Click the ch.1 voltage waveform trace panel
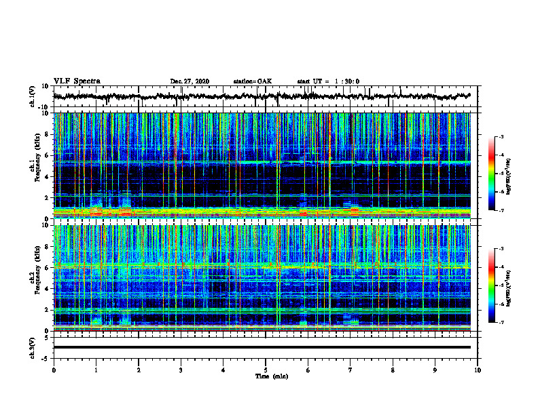 coord(265,96)
